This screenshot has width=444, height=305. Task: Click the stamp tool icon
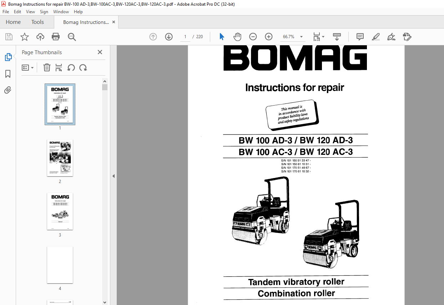[x=407, y=37]
